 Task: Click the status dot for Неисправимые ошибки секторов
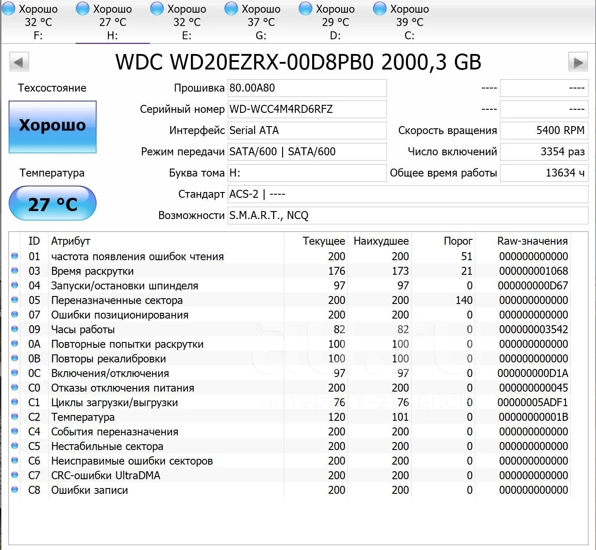(x=15, y=460)
